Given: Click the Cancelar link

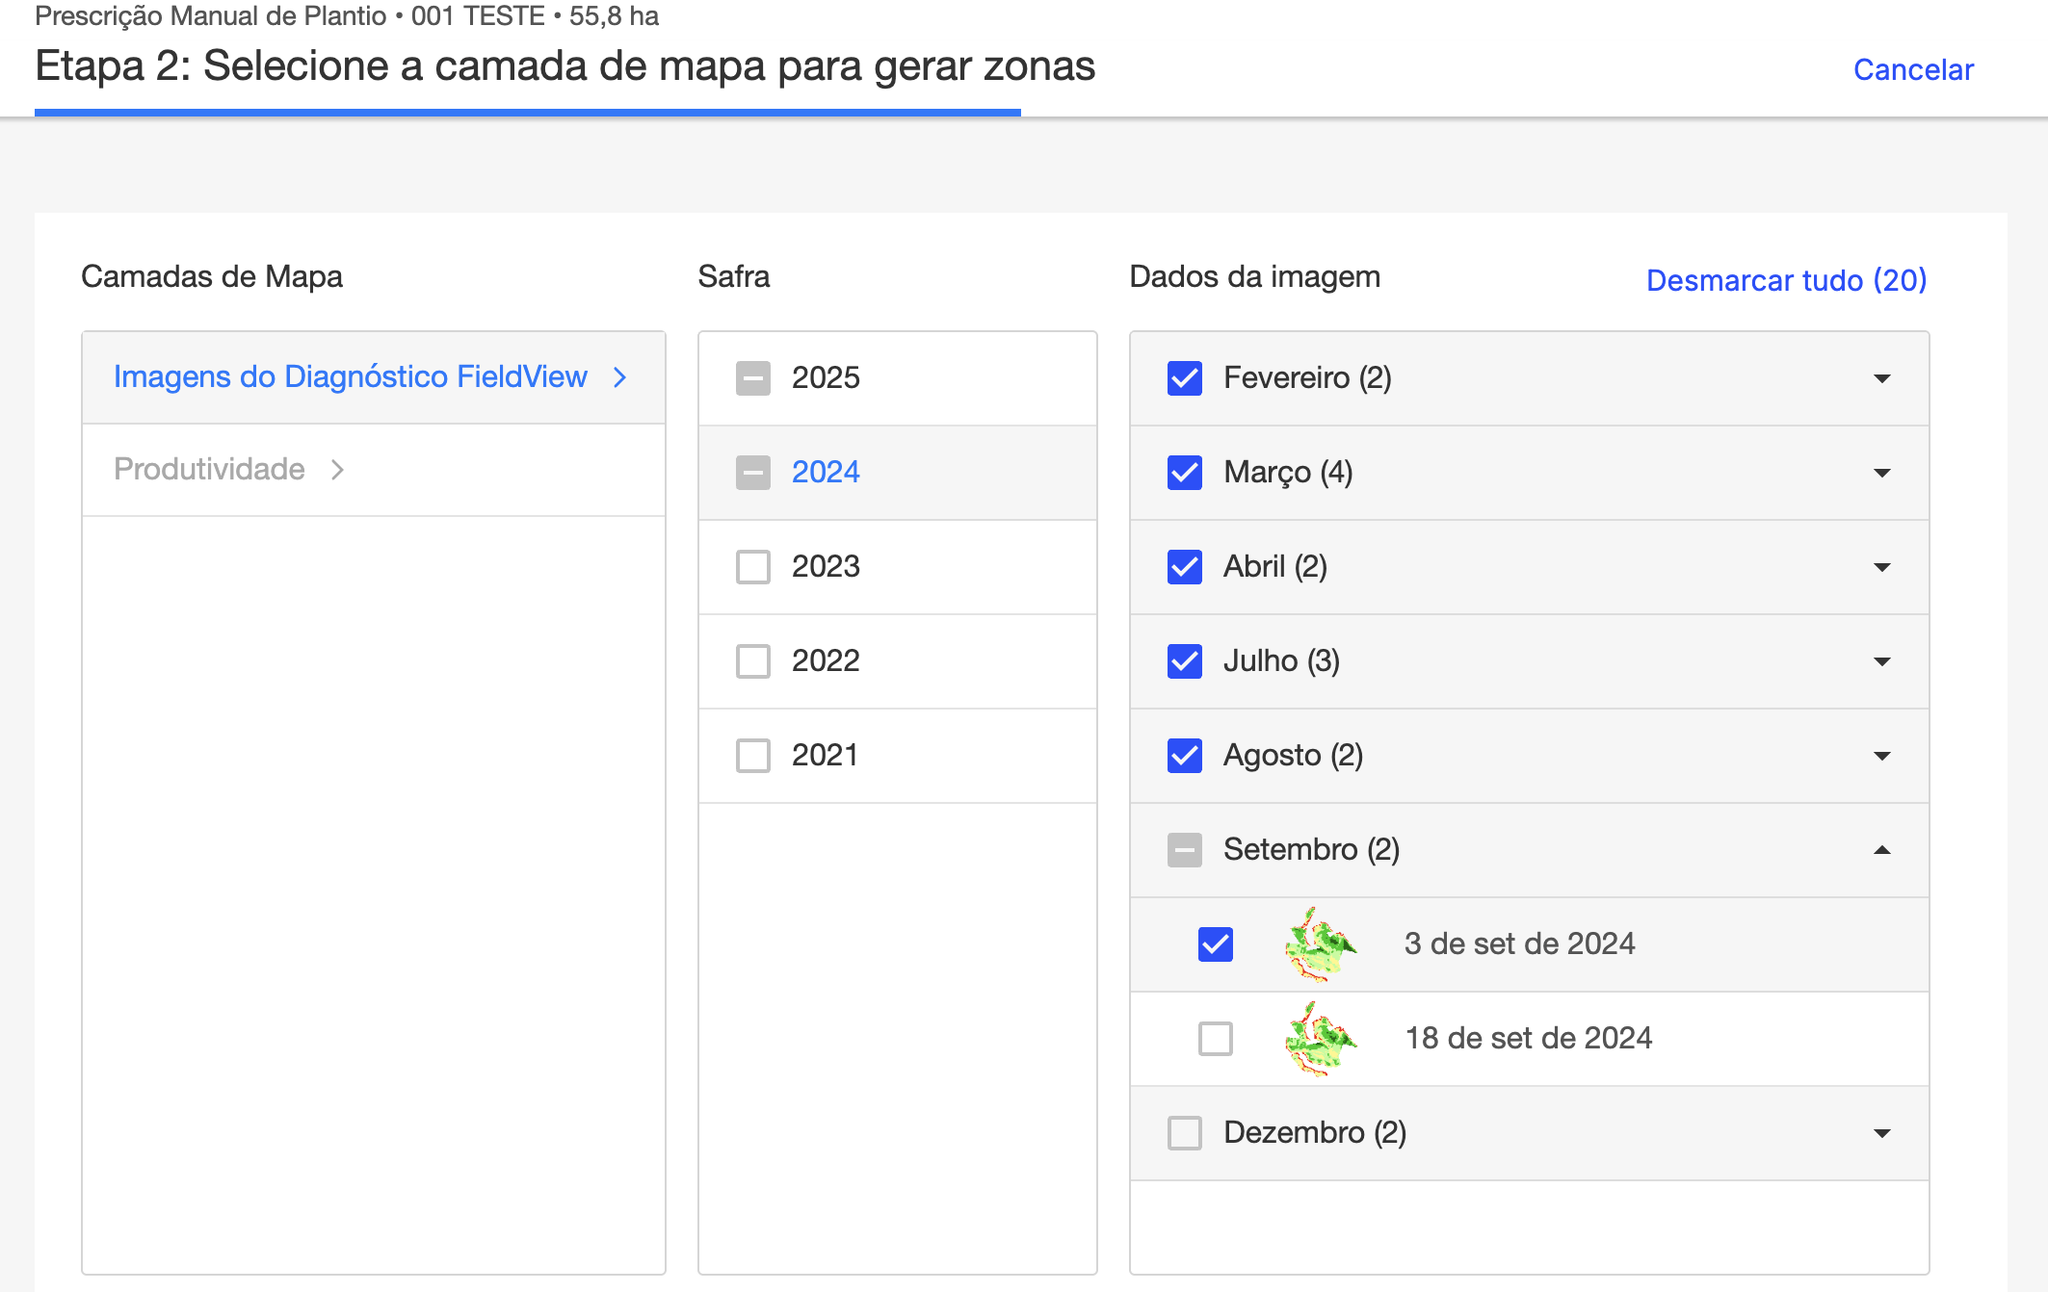Looking at the screenshot, I should pos(1912,70).
